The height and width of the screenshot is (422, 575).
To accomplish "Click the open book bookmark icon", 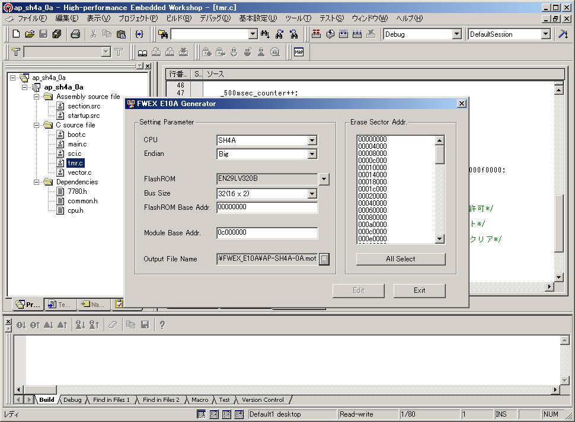I will 142,52.
